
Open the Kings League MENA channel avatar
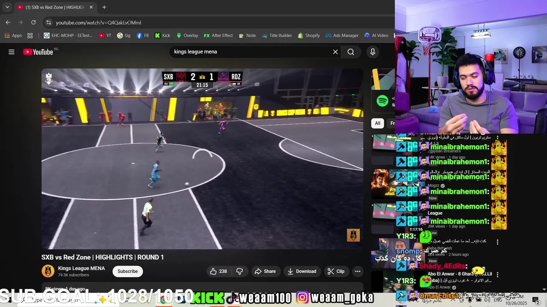coord(48,271)
